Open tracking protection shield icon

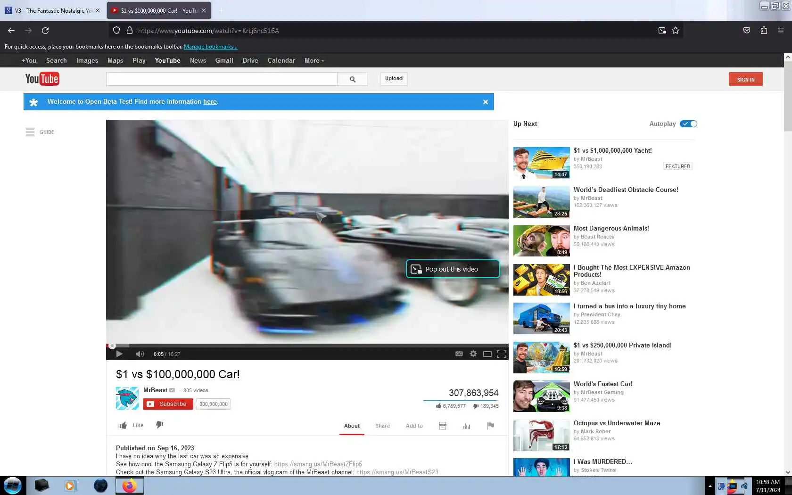click(x=116, y=31)
